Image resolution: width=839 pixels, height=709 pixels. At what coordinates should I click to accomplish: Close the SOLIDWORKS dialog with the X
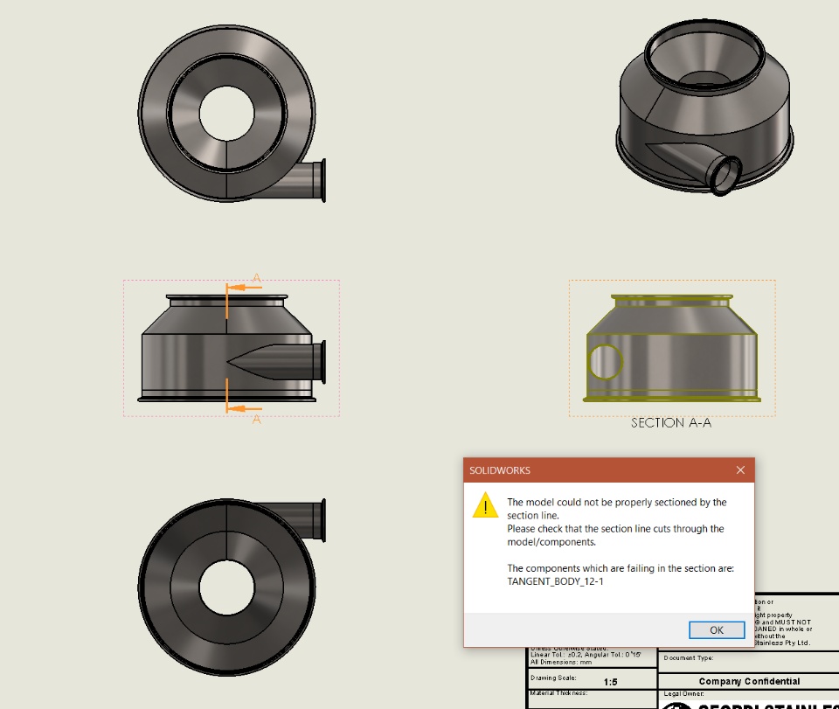point(740,469)
